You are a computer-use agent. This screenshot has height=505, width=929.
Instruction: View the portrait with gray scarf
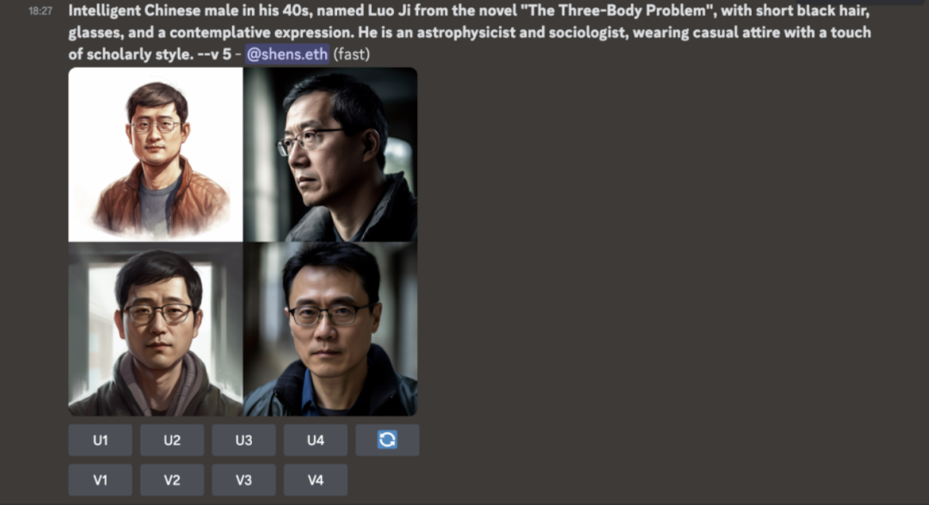click(x=156, y=329)
